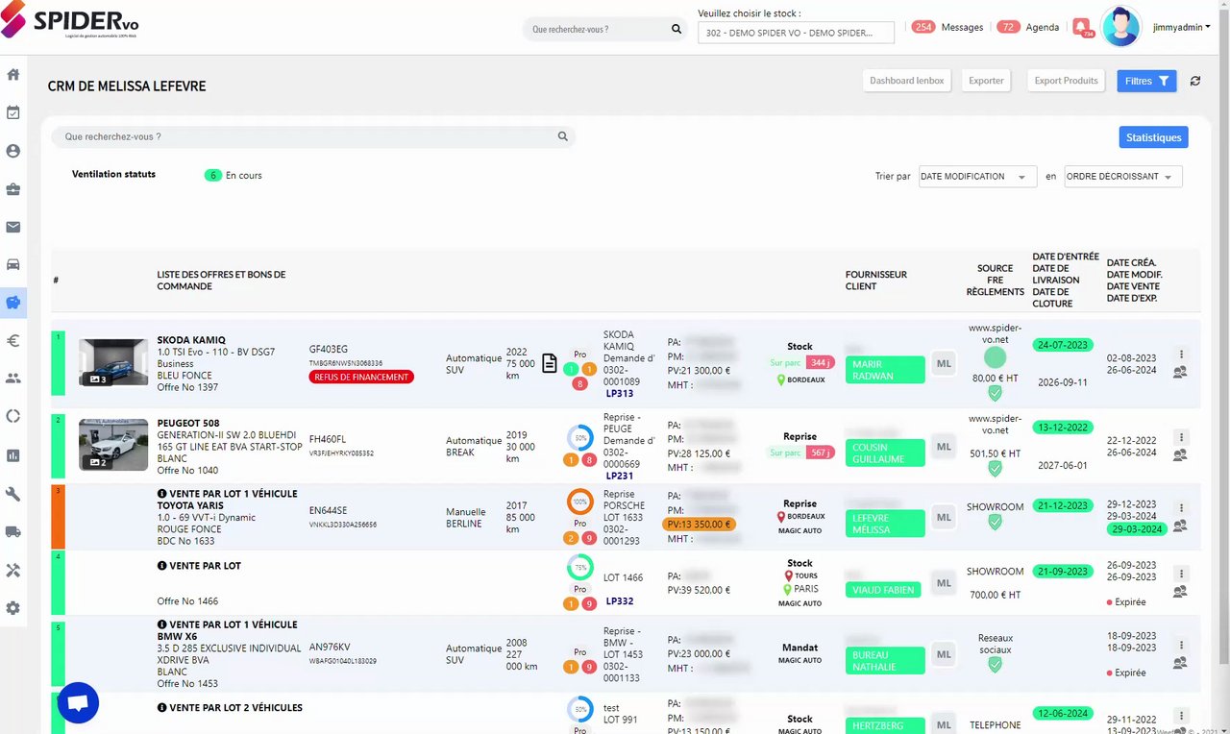1230x734 pixels.
Task: Click assign-user icon on Peugeot 508 row
Action: tap(1180, 455)
